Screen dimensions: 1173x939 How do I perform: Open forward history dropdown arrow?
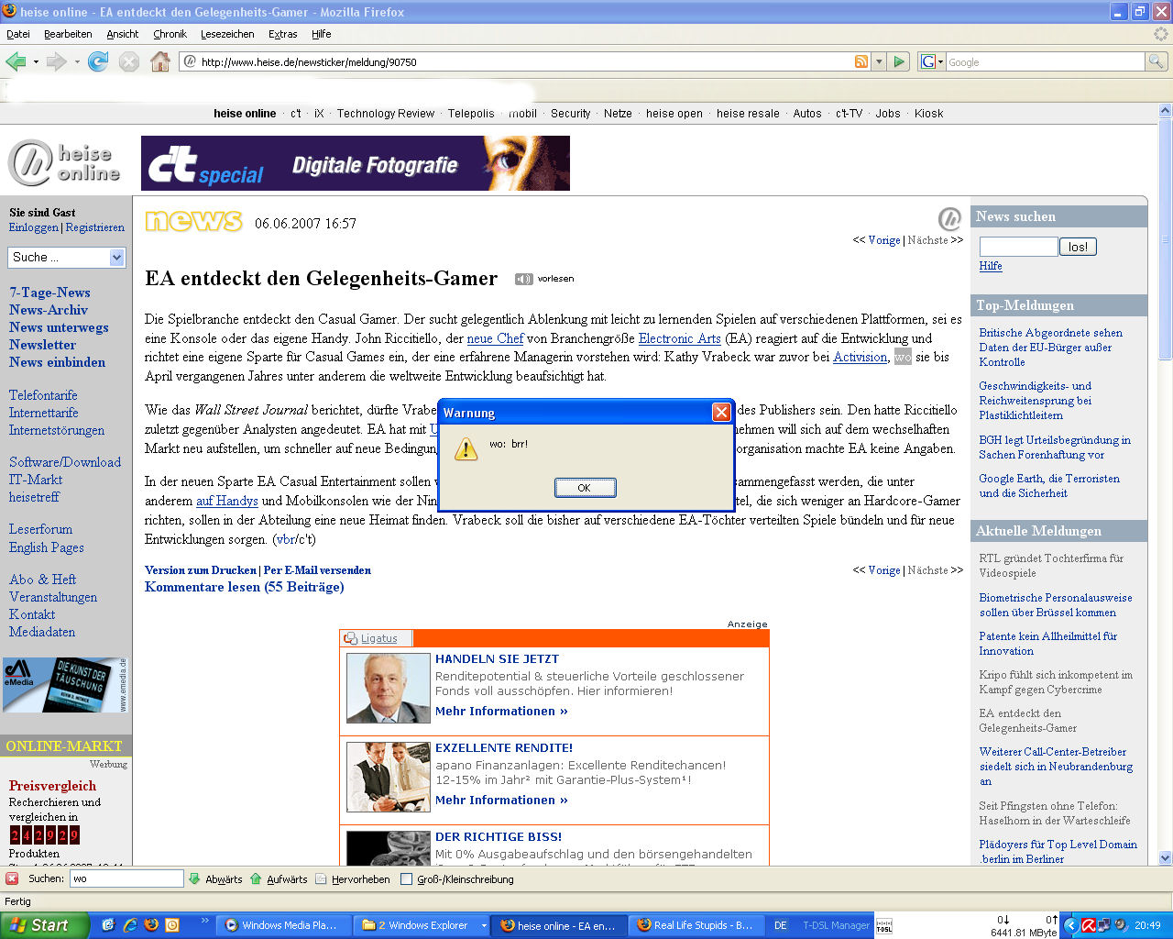click(x=77, y=62)
